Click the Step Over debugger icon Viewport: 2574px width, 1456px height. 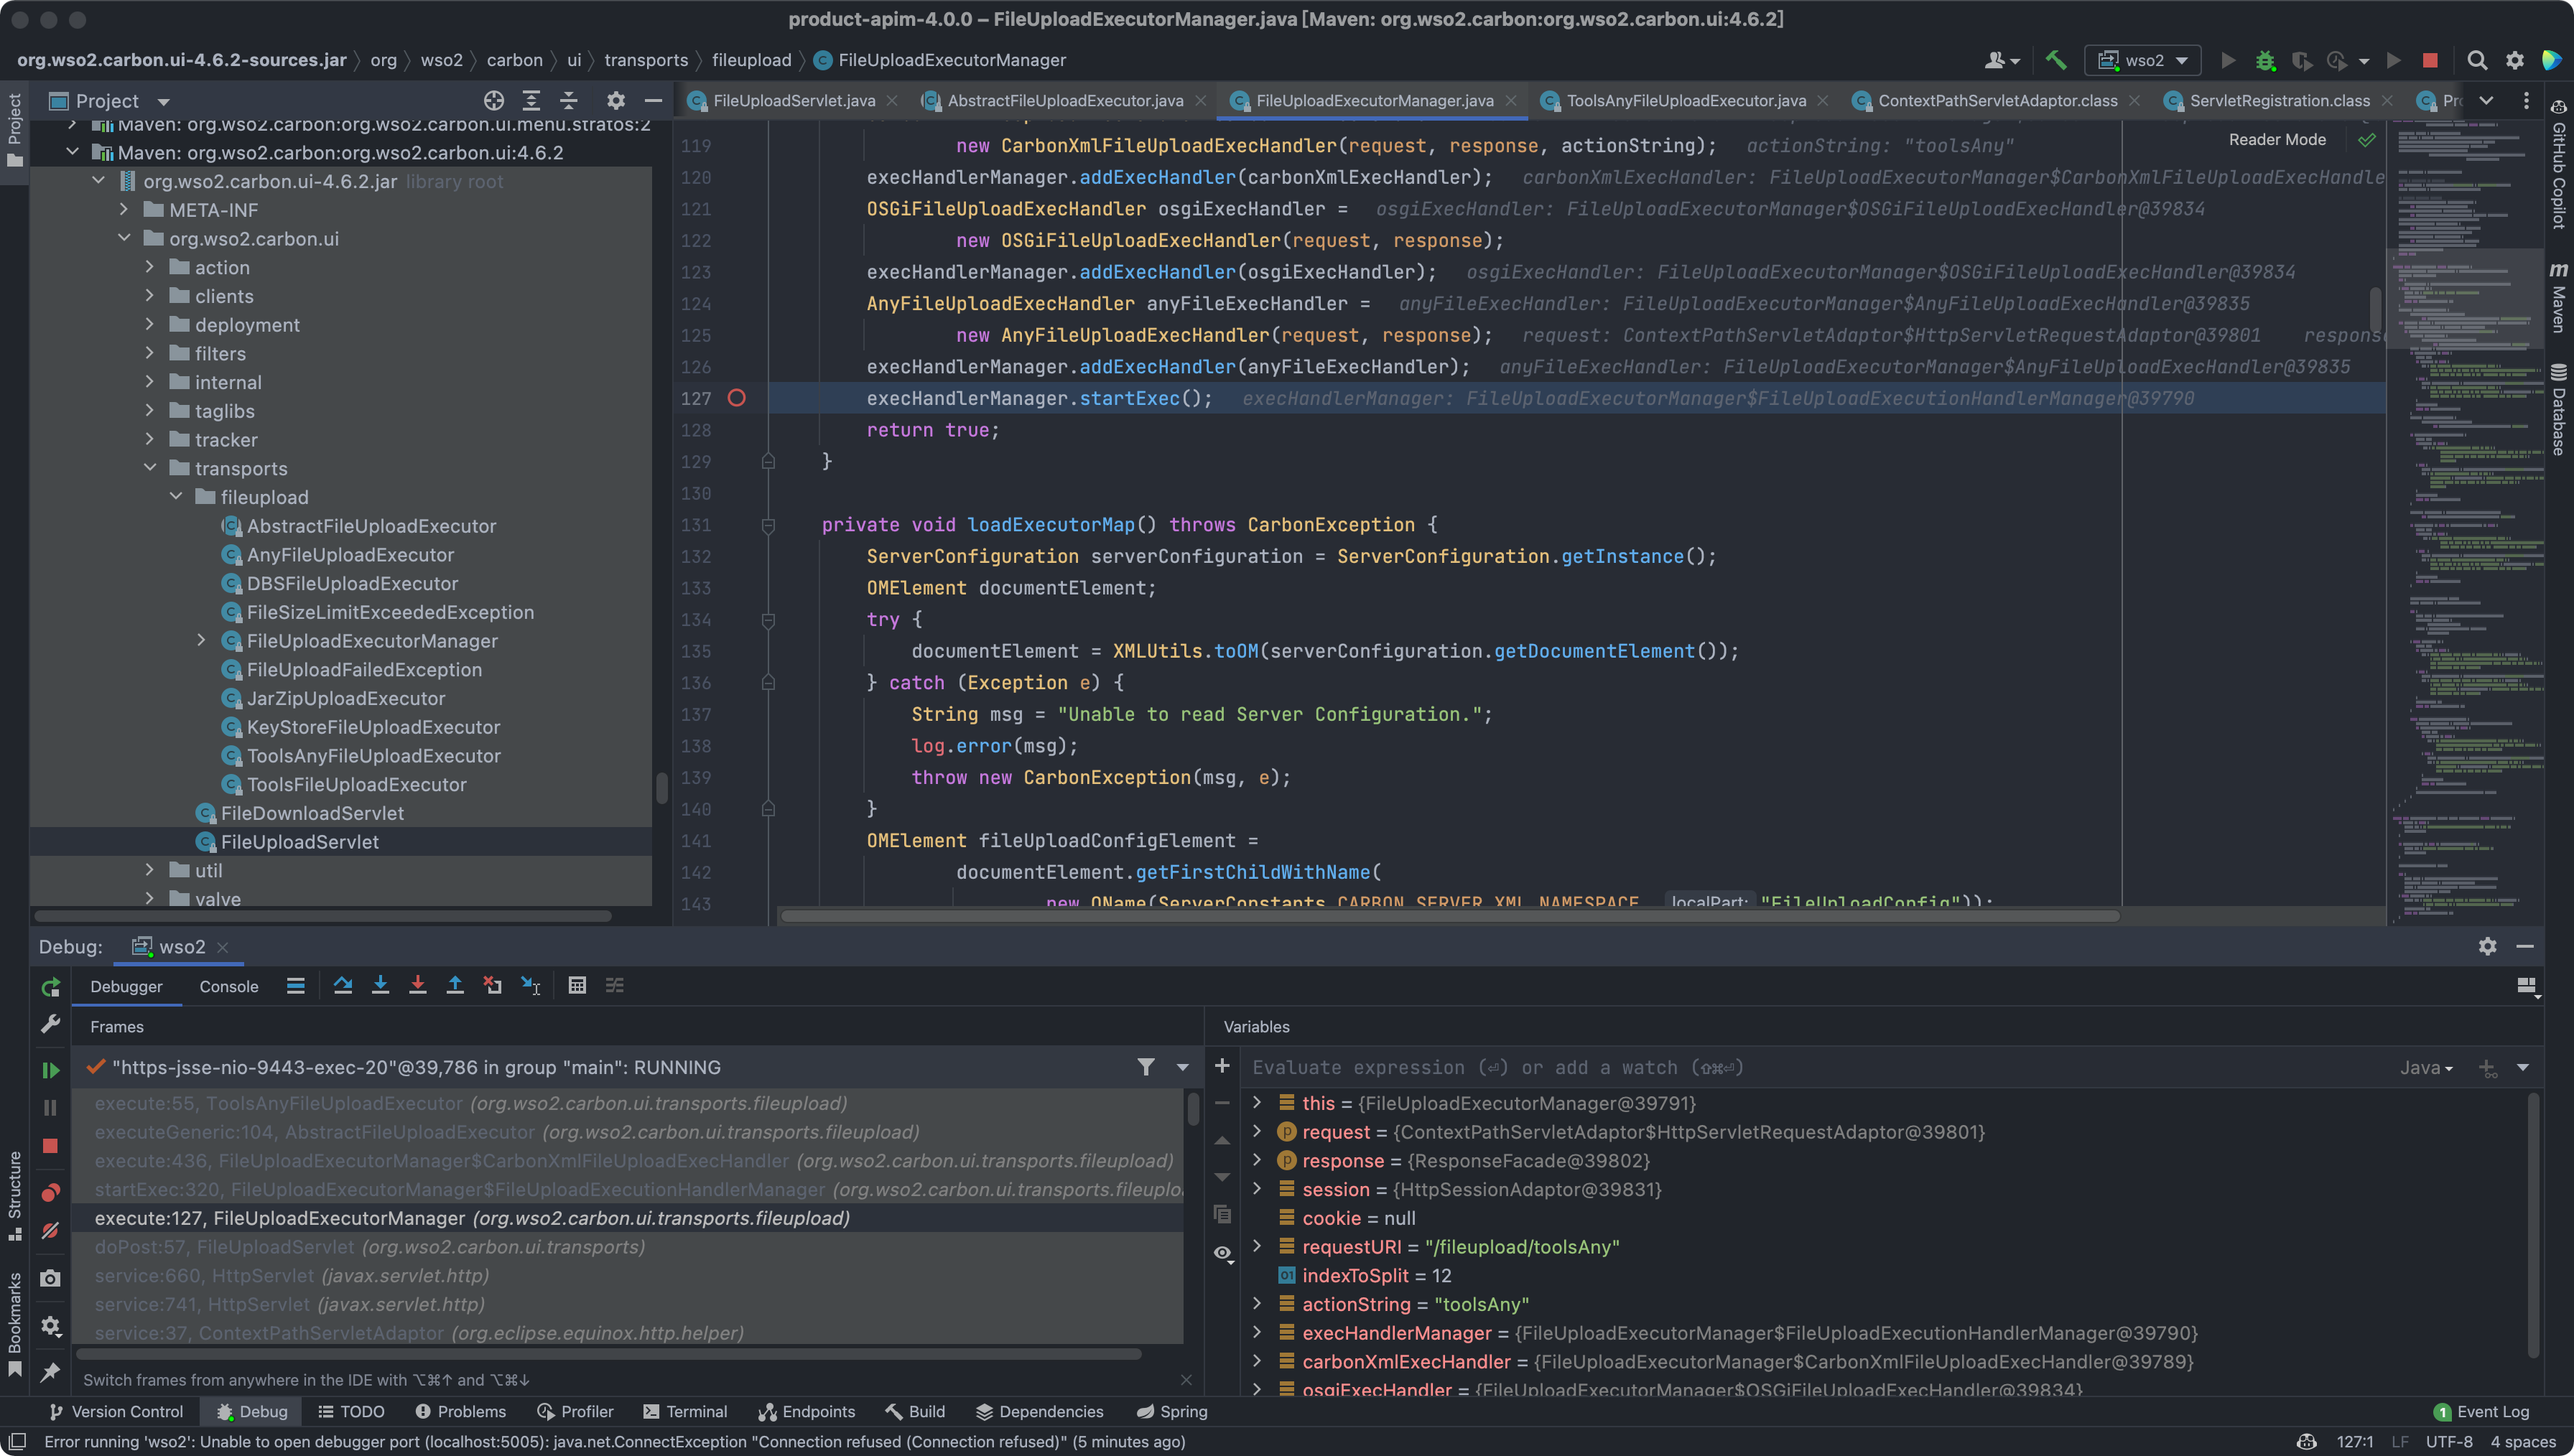(343, 986)
